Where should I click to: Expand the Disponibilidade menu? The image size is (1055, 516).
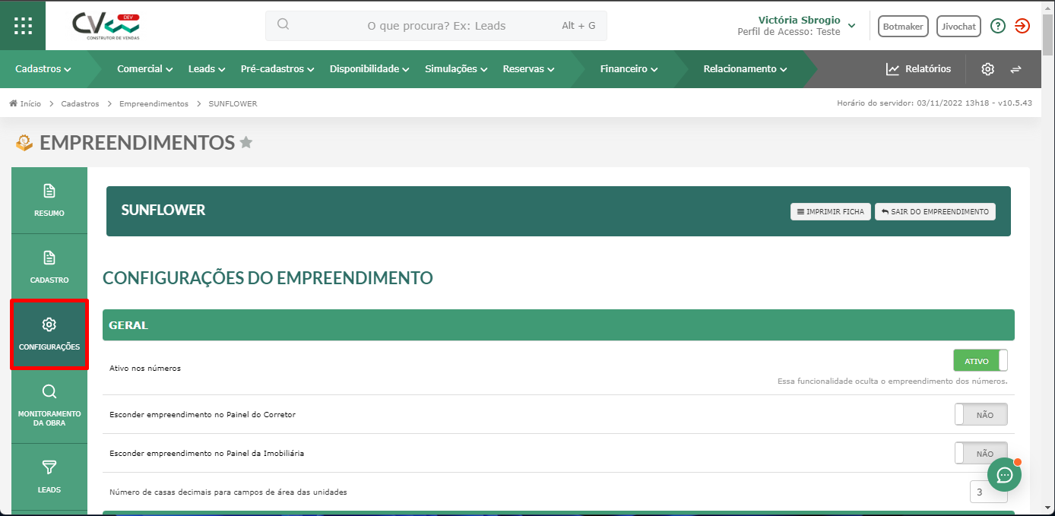(x=369, y=69)
